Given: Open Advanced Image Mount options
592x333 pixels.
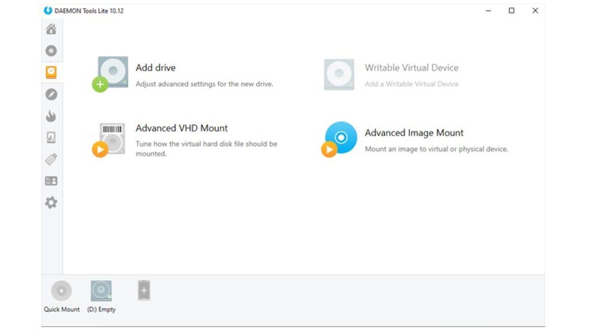Looking at the screenshot, I should point(413,133).
